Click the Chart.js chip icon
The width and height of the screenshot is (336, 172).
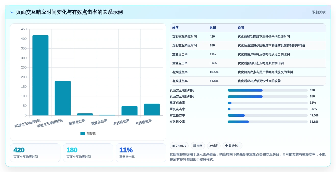click(x=174, y=146)
